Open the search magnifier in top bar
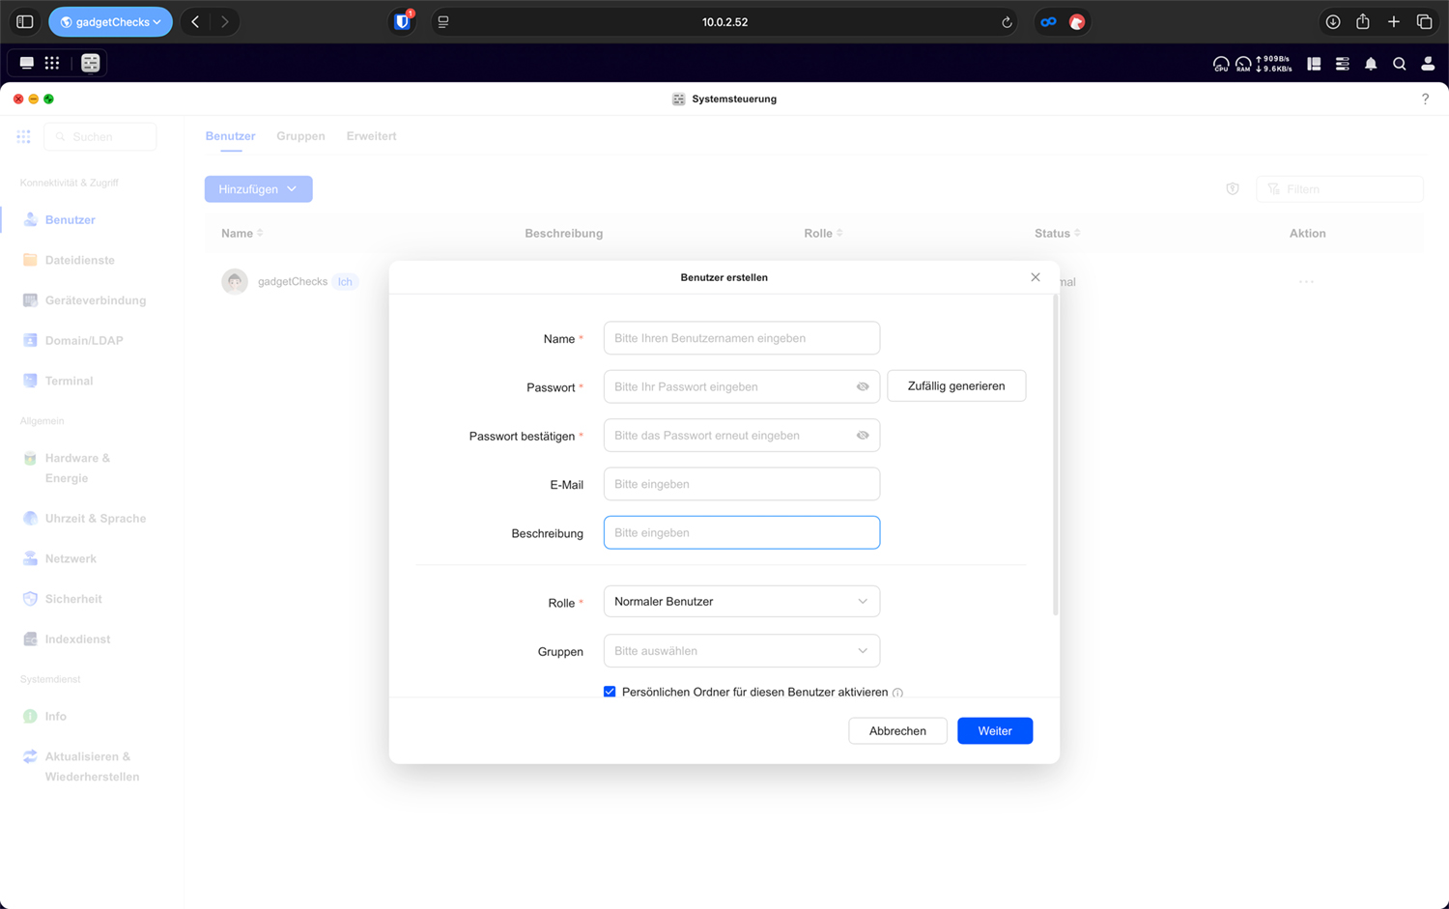1449x909 pixels. [1399, 64]
